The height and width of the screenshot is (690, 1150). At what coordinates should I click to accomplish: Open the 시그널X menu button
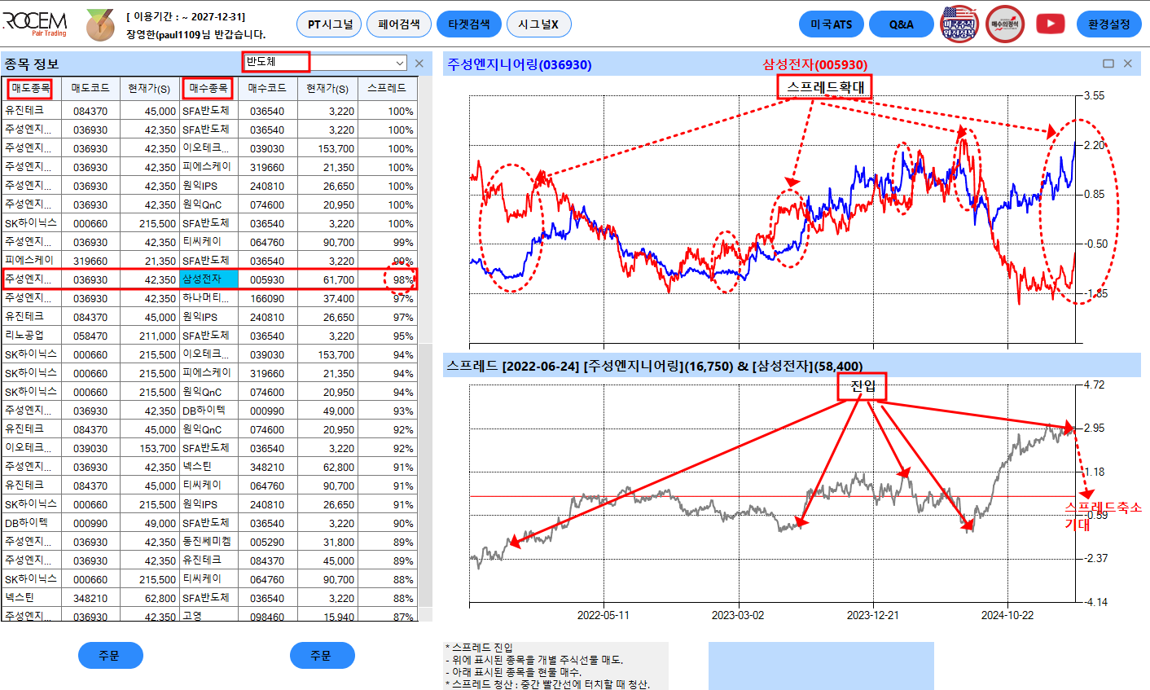[x=539, y=24]
